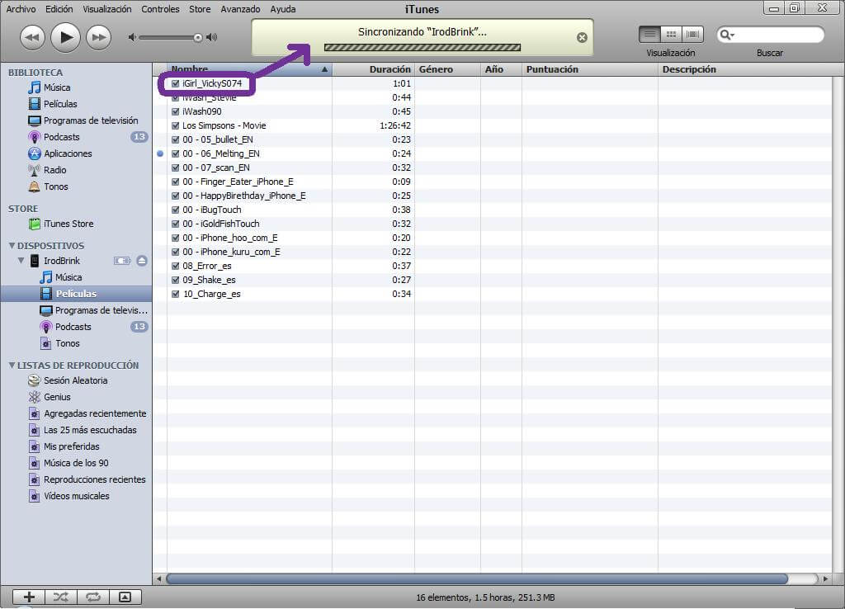This screenshot has height=609, width=845.
Task: Adjust the volume slider knob
Action: [198, 37]
